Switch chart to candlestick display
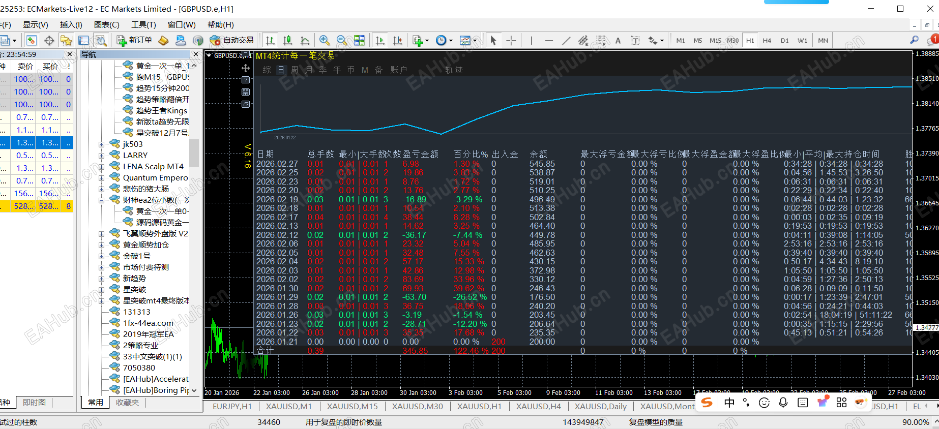Viewport: 939px width, 429px height. [x=287, y=41]
